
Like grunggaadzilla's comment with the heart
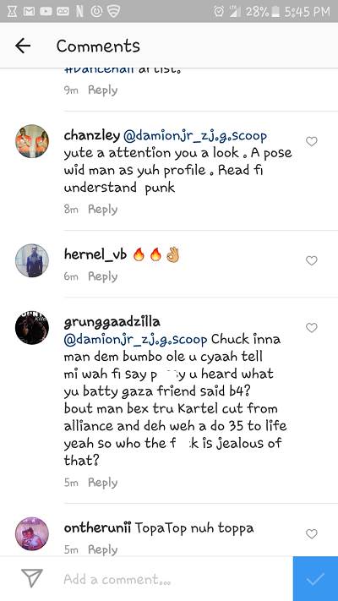[312, 328]
